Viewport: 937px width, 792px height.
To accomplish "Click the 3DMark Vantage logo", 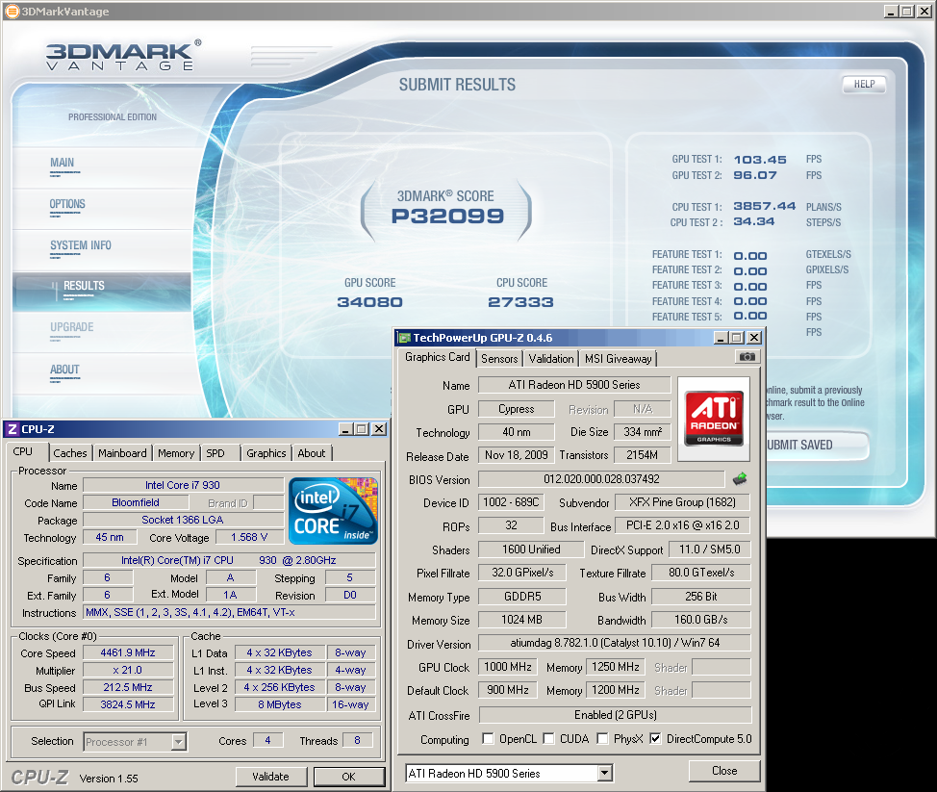I will click(122, 56).
